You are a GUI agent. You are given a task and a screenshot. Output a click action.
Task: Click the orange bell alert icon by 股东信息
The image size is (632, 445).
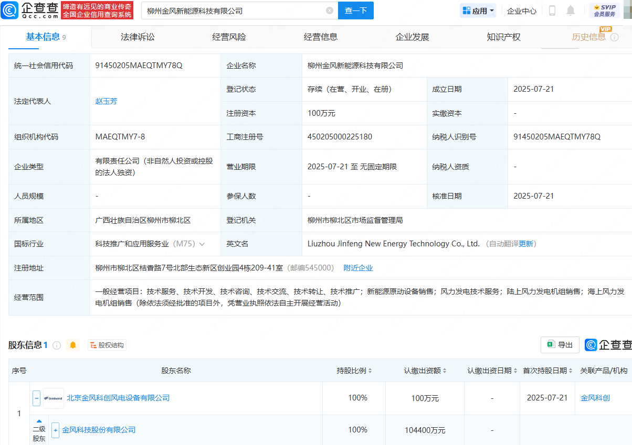pyautogui.click(x=73, y=345)
